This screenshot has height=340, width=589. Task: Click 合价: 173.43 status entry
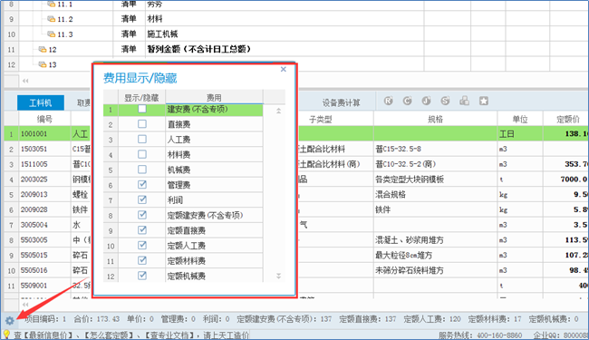click(x=97, y=319)
